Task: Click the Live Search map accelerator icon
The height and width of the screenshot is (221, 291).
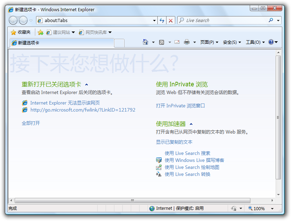Action: (159, 167)
